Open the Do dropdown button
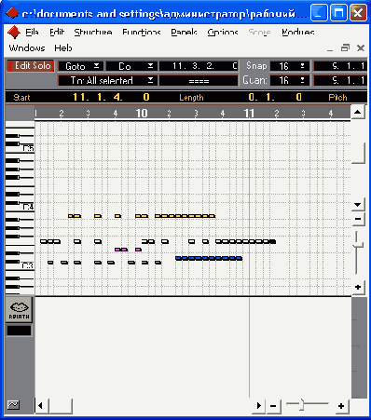371x420 pixels. click(x=131, y=66)
